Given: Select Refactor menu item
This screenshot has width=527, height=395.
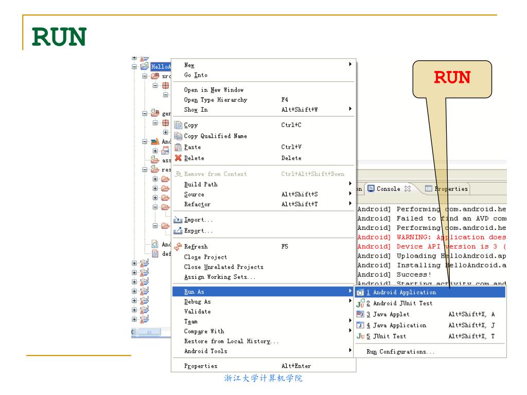Looking at the screenshot, I should [x=263, y=204].
